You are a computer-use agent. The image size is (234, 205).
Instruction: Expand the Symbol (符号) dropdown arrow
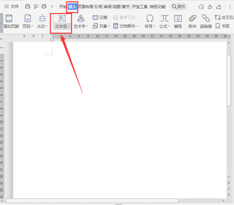tap(154, 26)
